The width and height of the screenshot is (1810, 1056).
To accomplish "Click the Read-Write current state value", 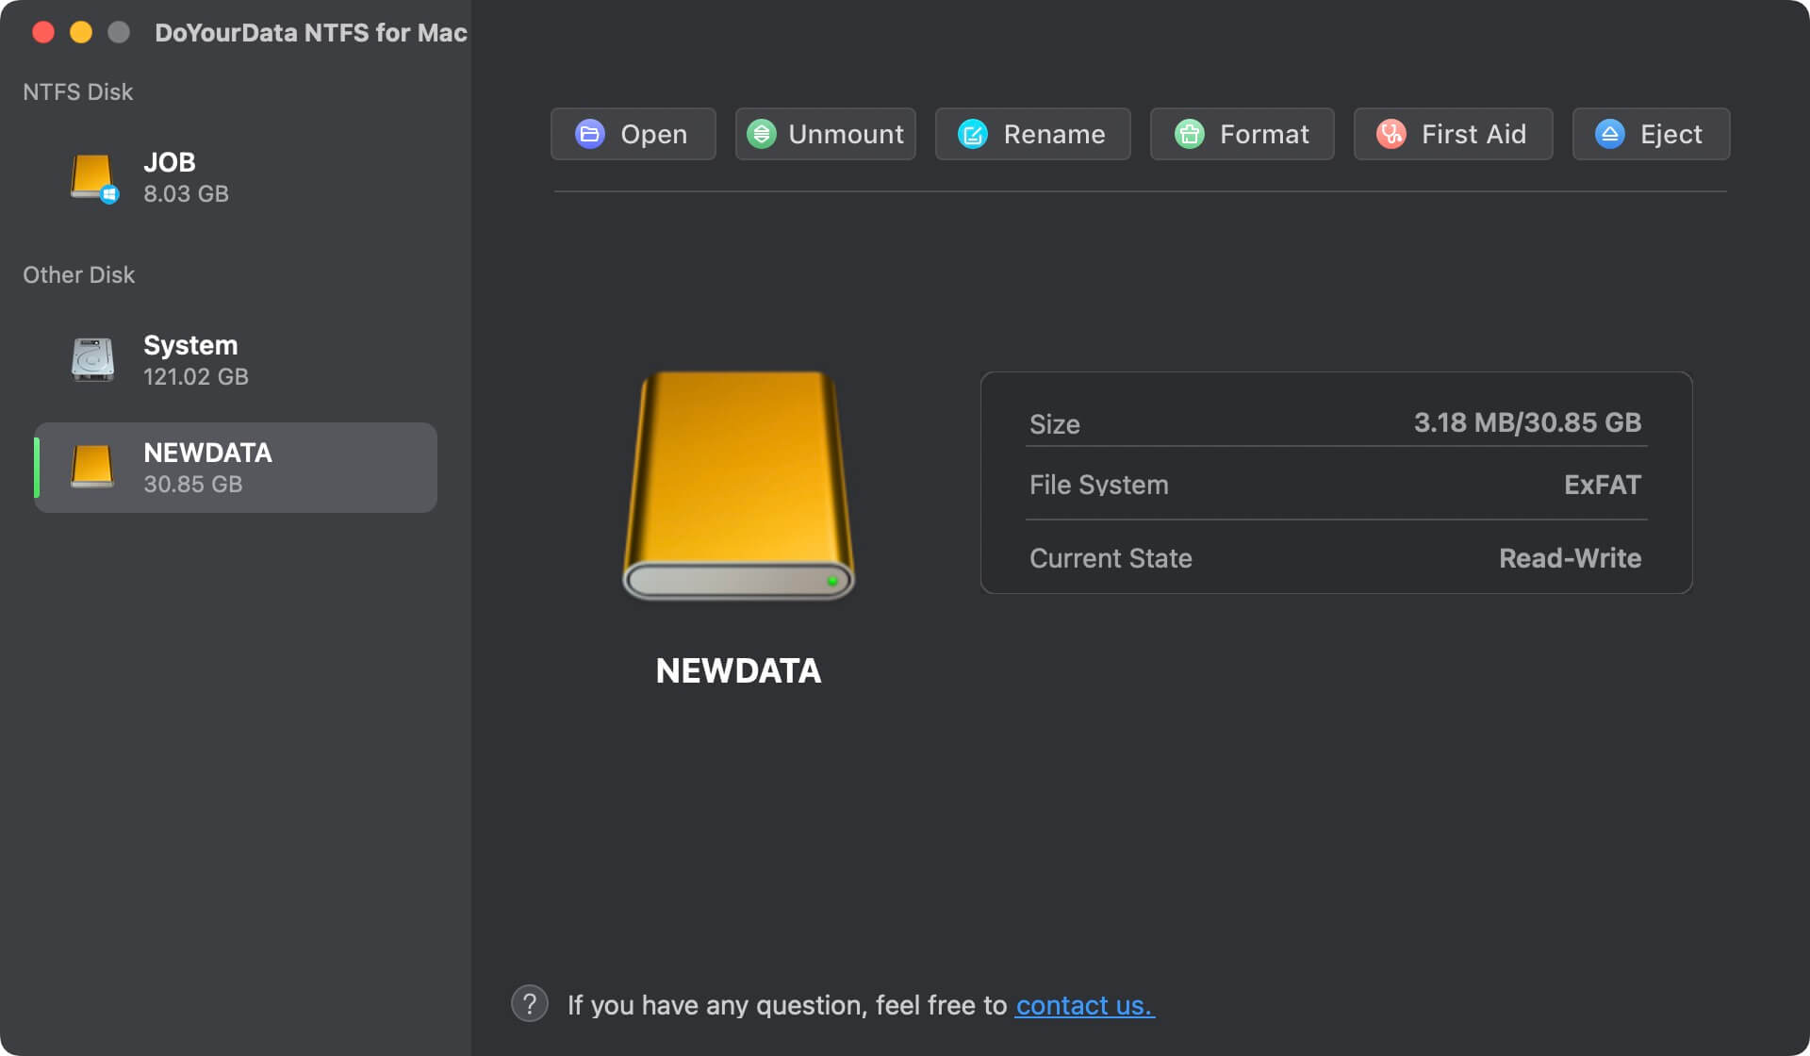I will [1571, 558].
